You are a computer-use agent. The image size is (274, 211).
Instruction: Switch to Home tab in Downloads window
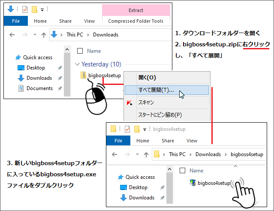click(40, 21)
